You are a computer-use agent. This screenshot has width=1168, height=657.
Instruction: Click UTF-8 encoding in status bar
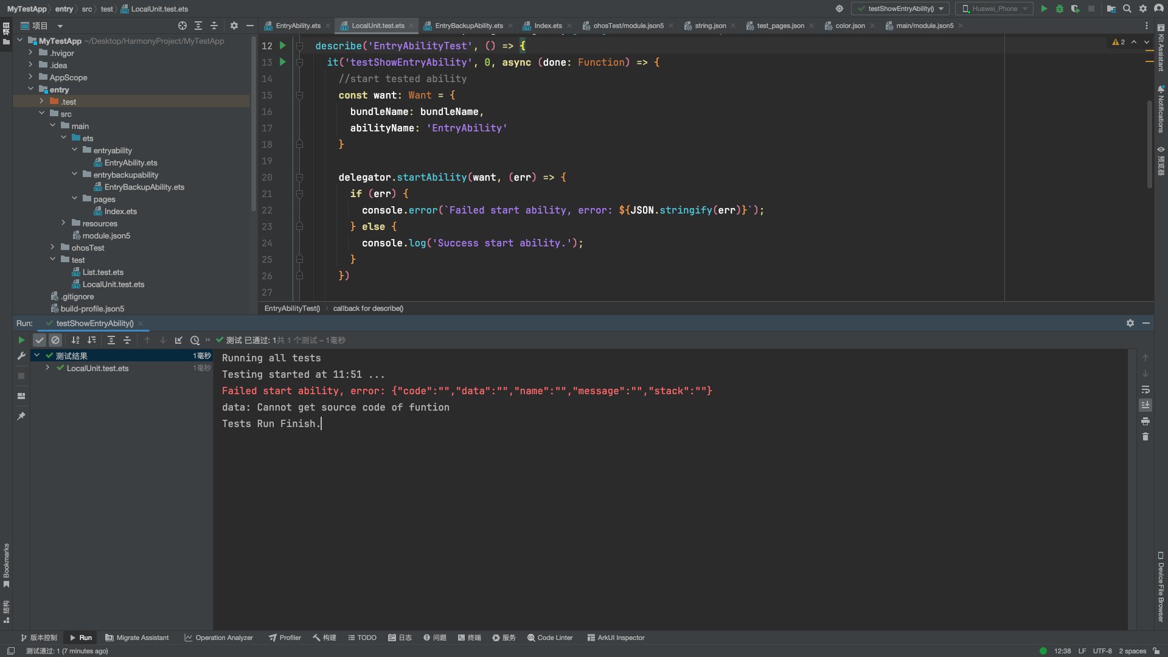coord(1102,651)
